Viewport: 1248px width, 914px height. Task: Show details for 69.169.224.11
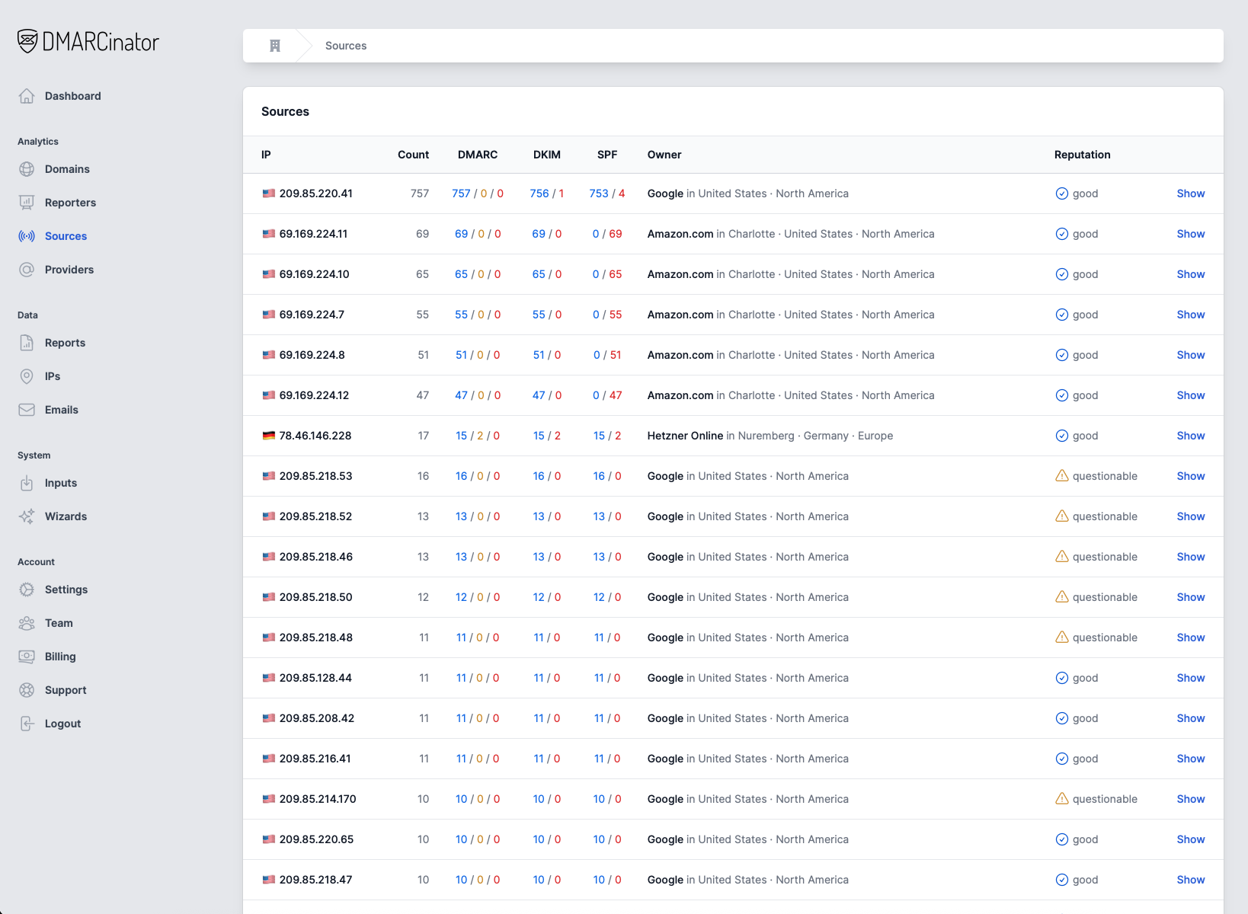[x=1191, y=234]
